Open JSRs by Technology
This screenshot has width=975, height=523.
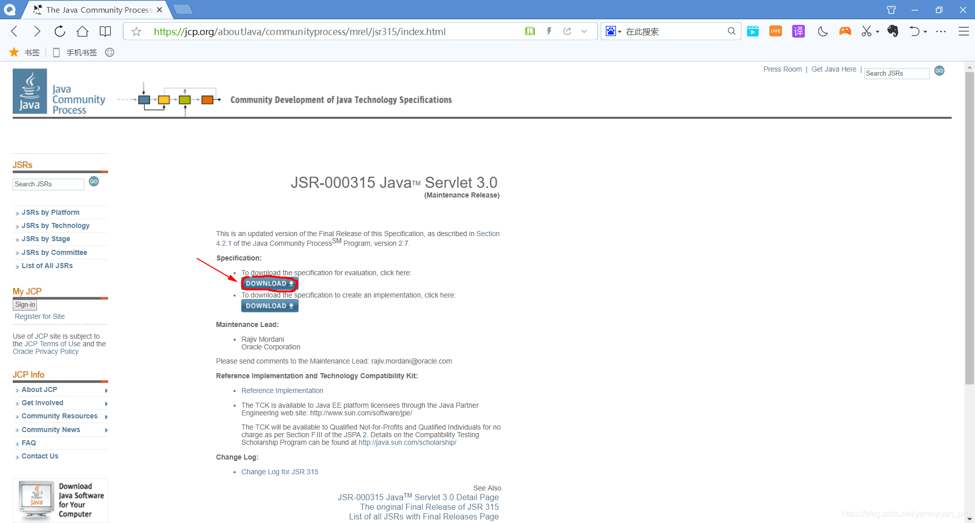pyautogui.click(x=55, y=225)
